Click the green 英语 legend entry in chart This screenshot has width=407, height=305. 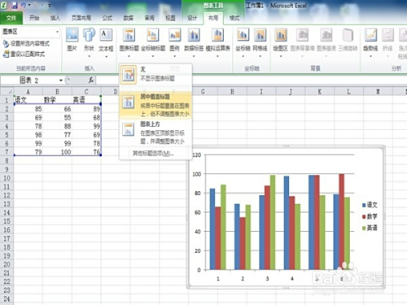[x=370, y=228]
